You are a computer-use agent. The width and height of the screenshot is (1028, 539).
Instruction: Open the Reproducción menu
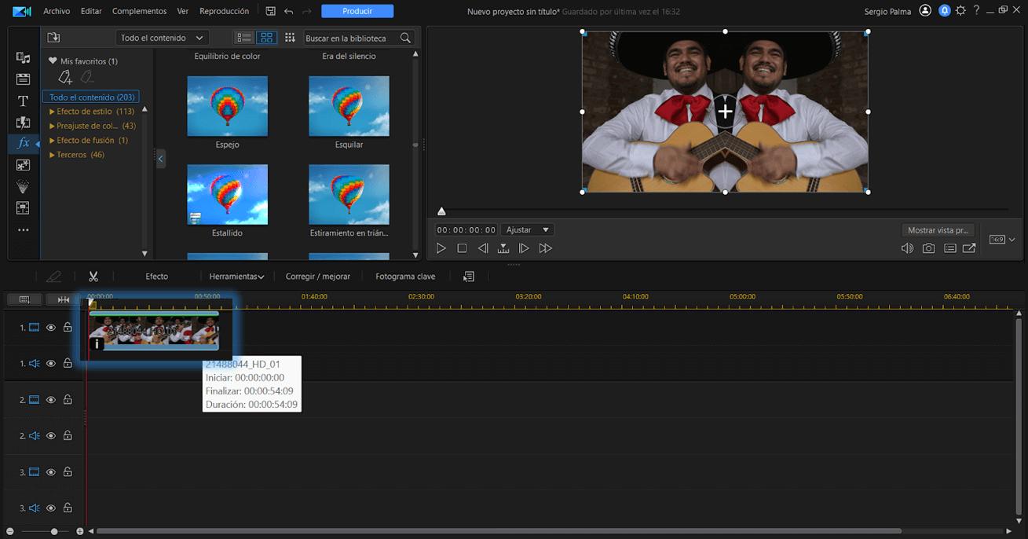(224, 11)
